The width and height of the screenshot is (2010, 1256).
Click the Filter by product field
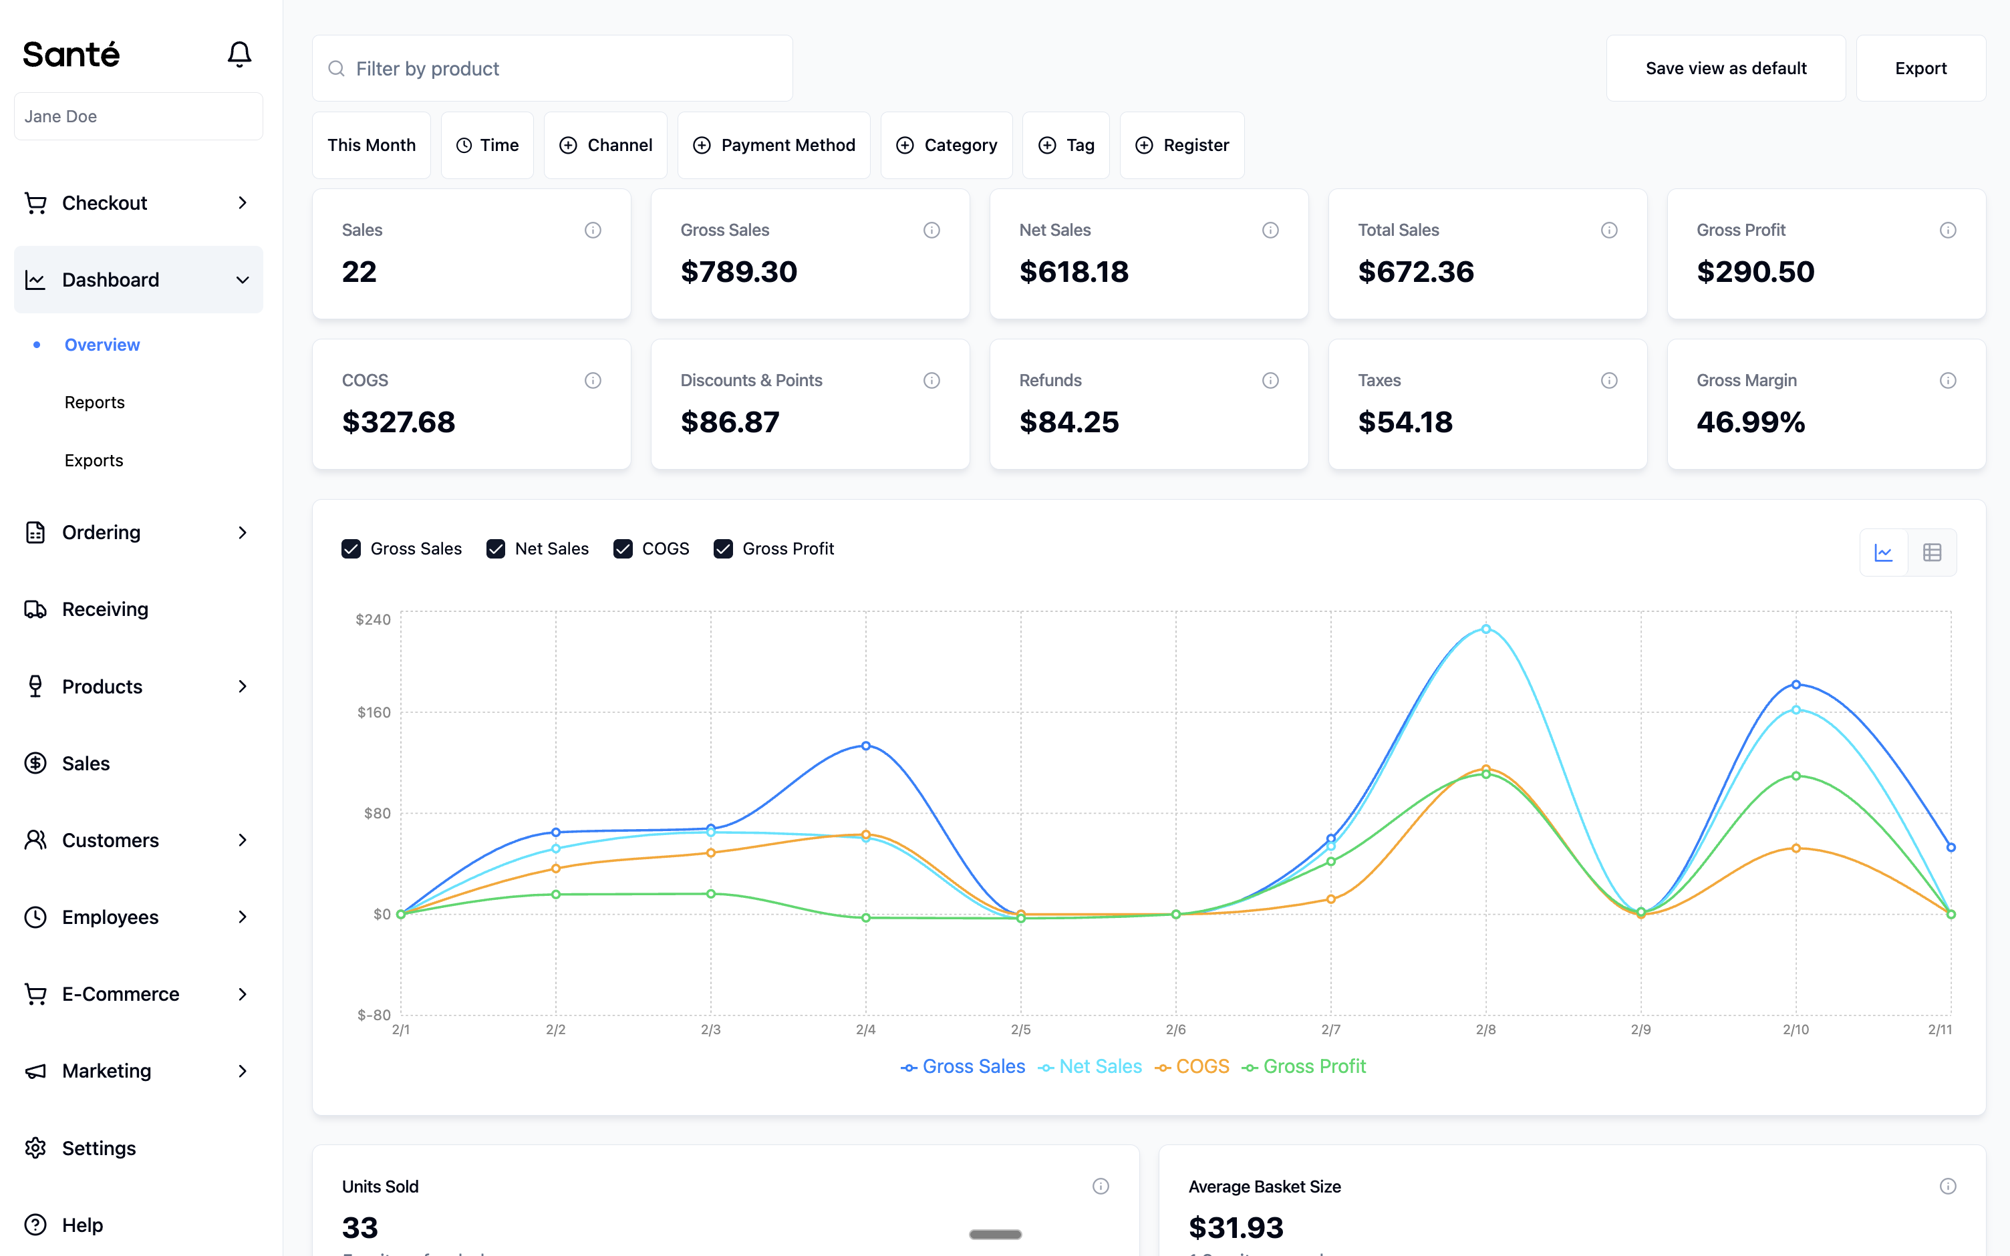[x=553, y=68]
